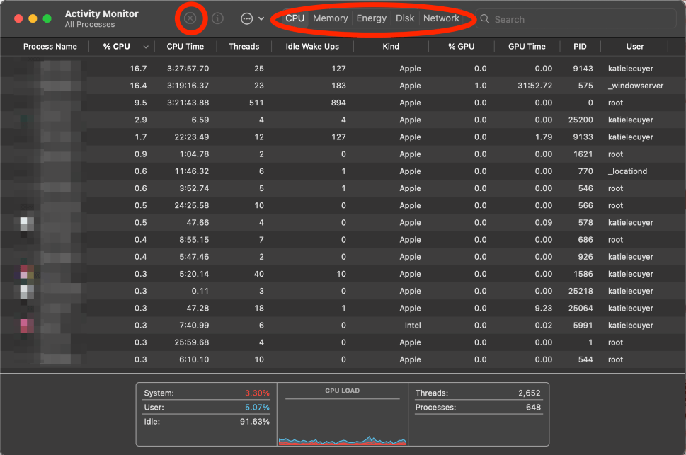Image resolution: width=686 pixels, height=455 pixels.
Task: Open the Memory tab
Action: click(x=331, y=18)
